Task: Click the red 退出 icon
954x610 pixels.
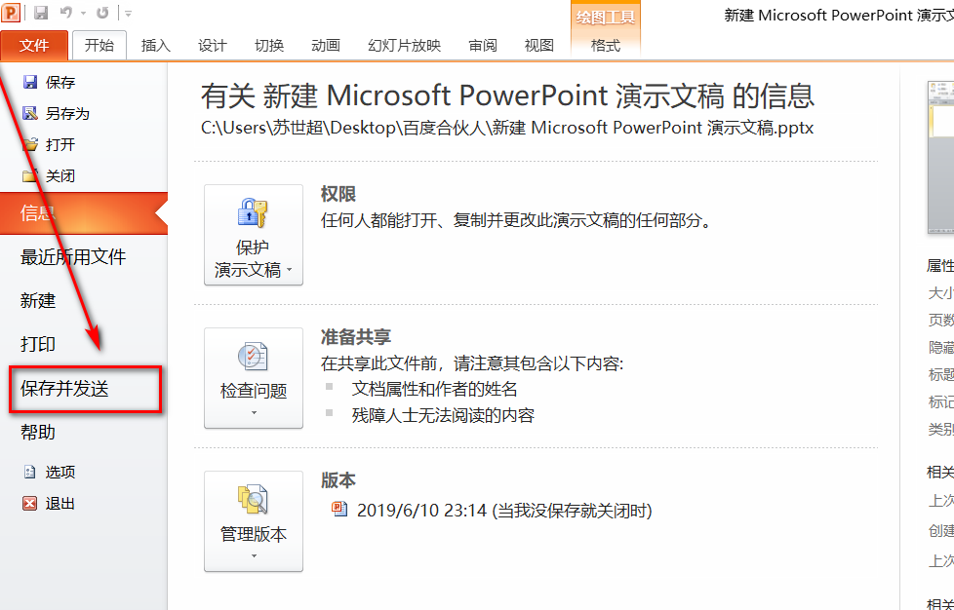Action: coord(30,503)
